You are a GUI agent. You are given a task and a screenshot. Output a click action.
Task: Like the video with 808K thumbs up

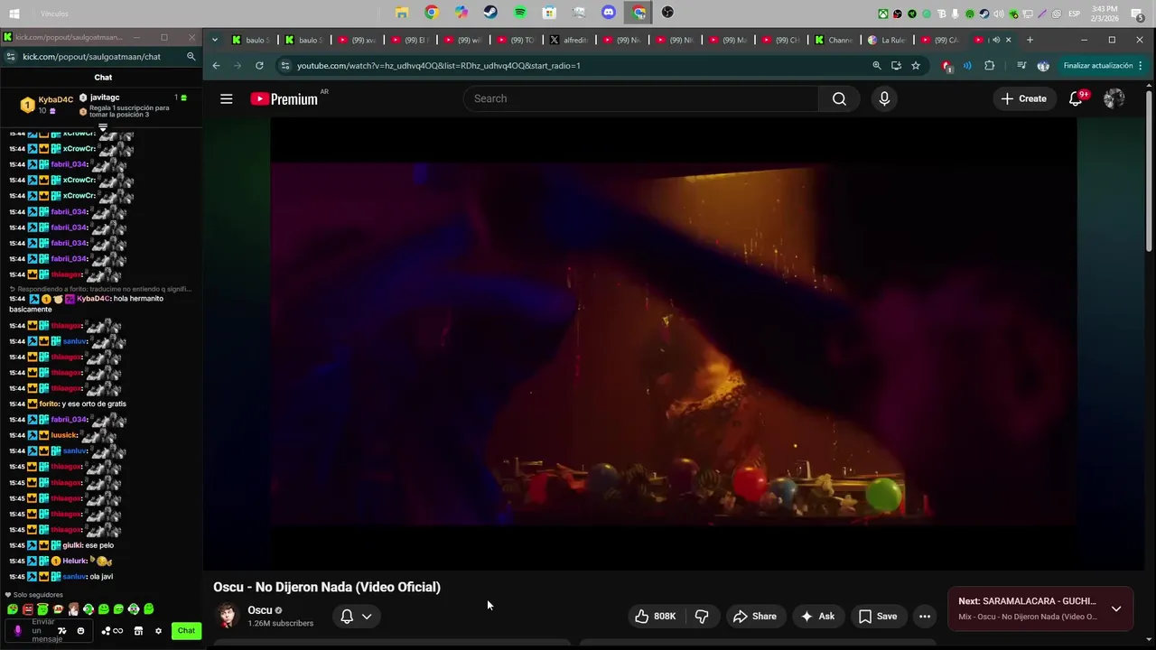(x=656, y=616)
